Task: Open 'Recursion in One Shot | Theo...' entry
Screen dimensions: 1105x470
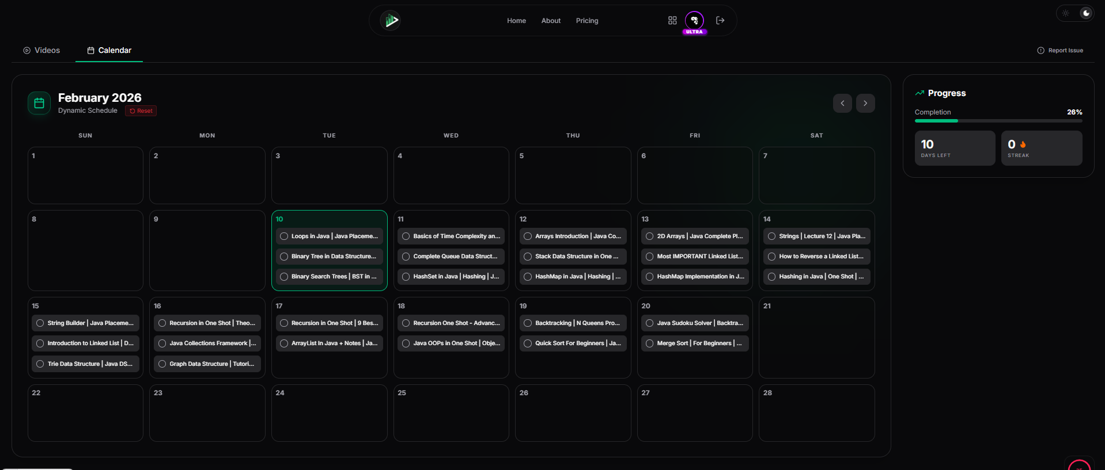Action: 207,323
